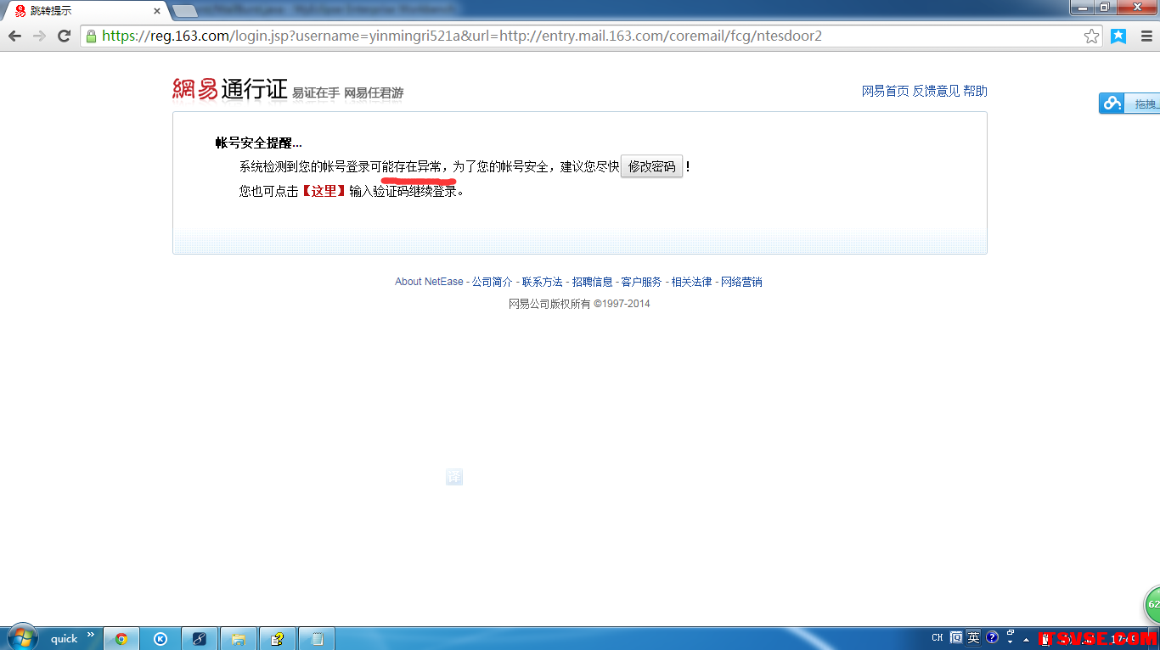Click the CH language indicator
This screenshot has height=650, width=1160.
(x=938, y=638)
